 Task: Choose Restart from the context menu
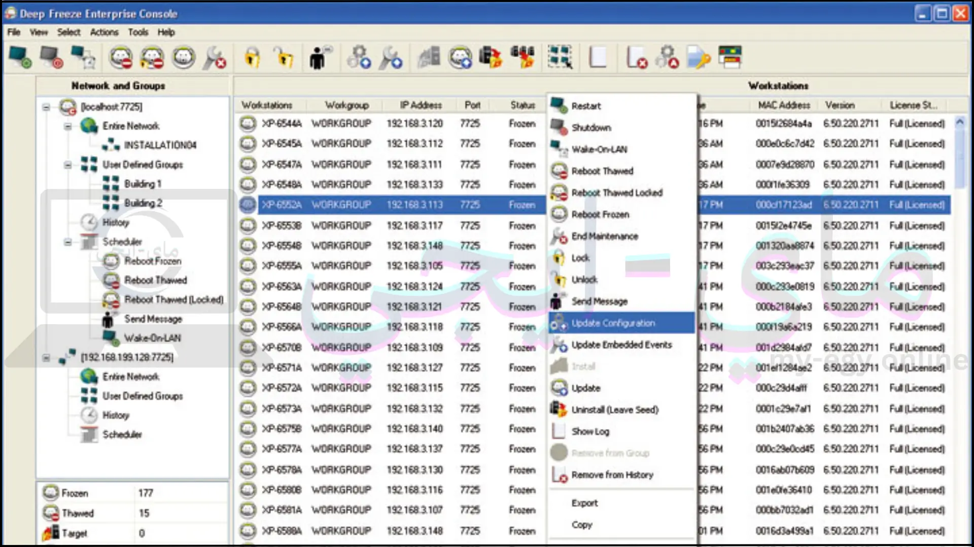621,106
